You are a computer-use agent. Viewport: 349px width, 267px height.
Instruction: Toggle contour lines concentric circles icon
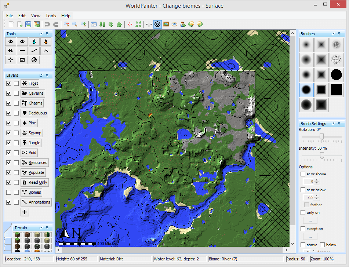coord(157,24)
